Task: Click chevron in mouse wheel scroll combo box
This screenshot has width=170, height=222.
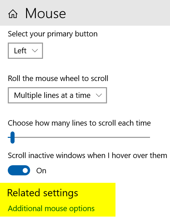Action: click(99, 95)
